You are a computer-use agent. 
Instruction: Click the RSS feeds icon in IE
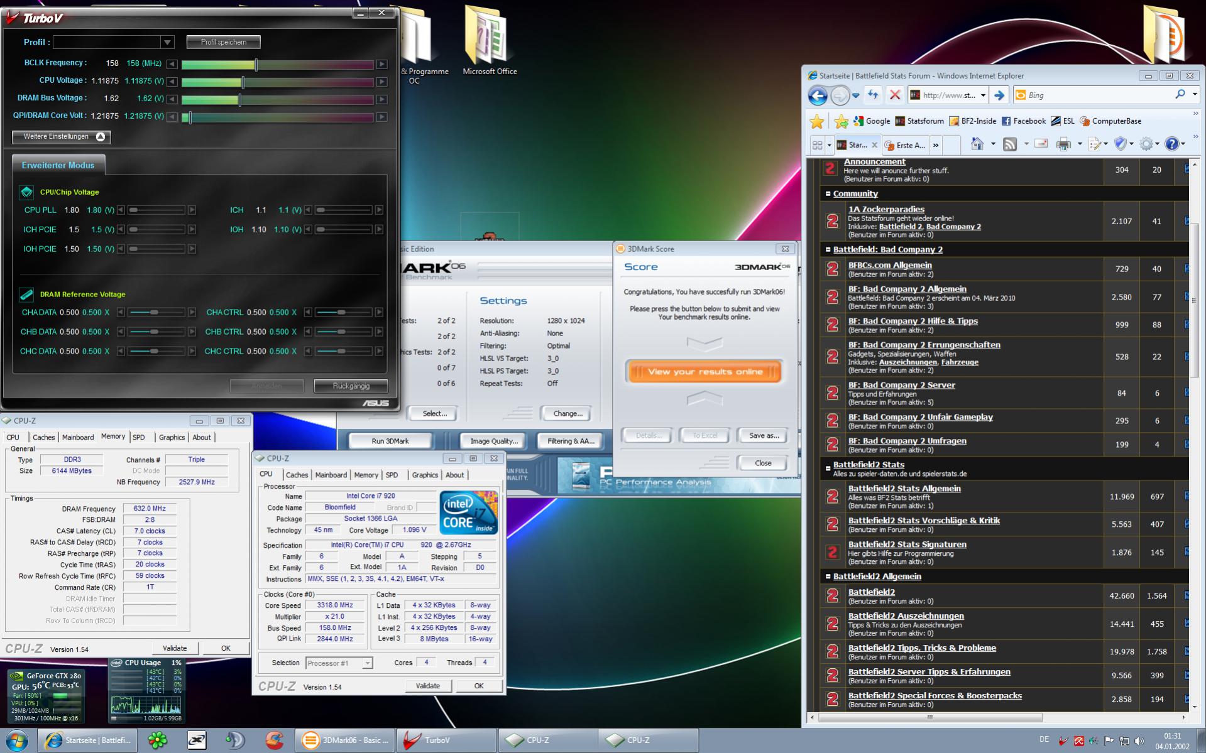pos(1010,144)
